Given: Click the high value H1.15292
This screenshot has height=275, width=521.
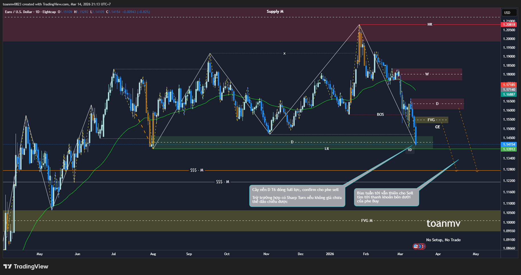Looking at the screenshot, I should coord(81,12).
